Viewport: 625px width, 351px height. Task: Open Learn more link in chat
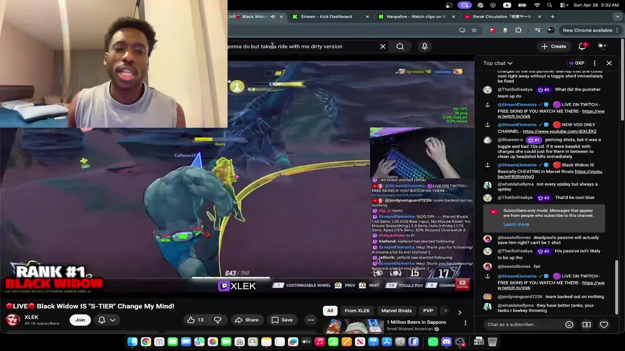click(x=516, y=224)
